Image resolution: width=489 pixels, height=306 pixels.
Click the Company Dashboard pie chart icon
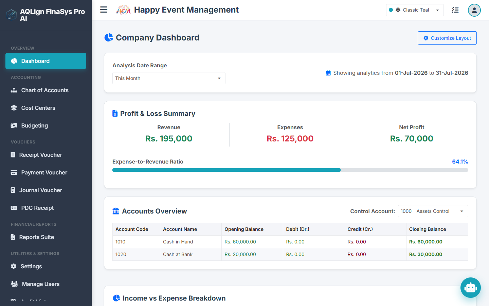pyautogui.click(x=109, y=37)
